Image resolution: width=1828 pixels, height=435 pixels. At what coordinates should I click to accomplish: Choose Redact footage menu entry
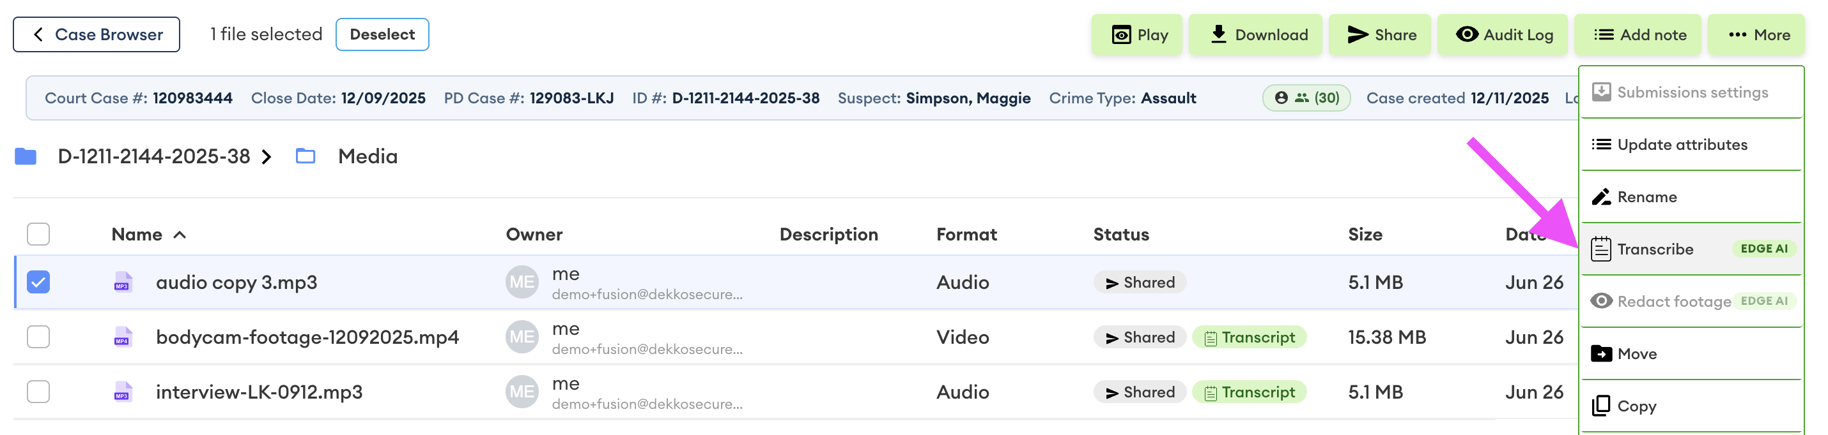pyautogui.click(x=1692, y=302)
